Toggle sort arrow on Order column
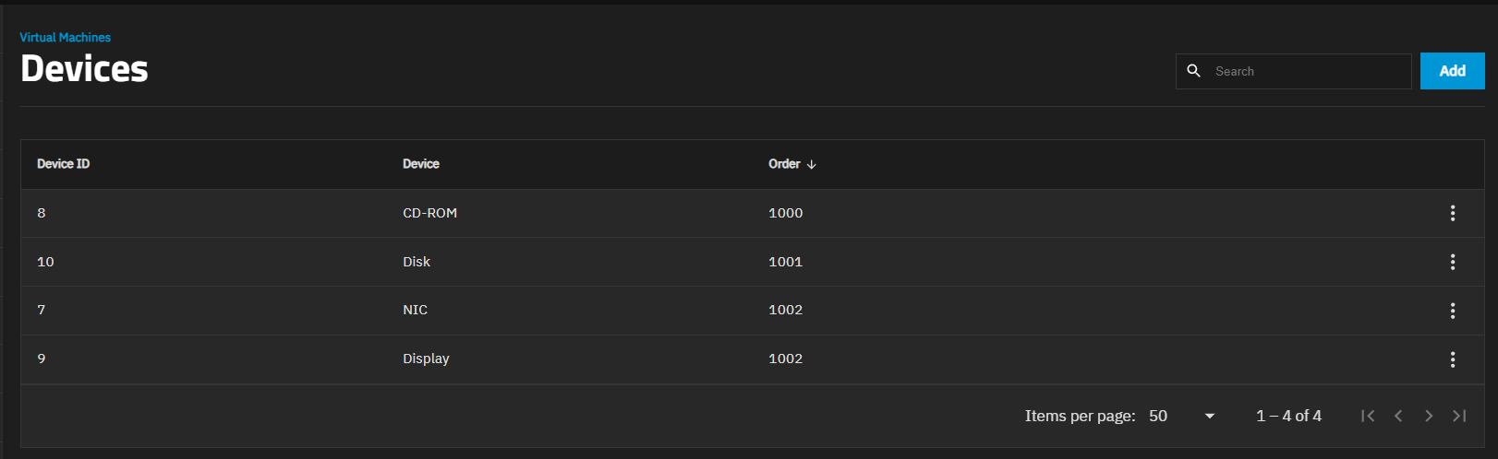The width and height of the screenshot is (1498, 459). pos(812,165)
